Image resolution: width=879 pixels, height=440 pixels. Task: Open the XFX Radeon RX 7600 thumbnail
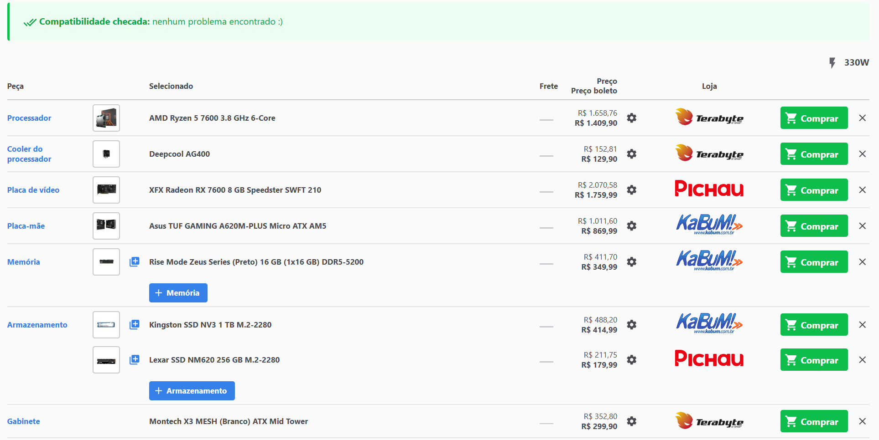coord(106,190)
